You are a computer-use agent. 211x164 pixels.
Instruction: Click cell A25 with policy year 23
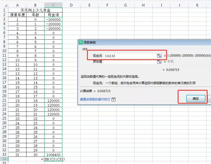tap(17, 119)
